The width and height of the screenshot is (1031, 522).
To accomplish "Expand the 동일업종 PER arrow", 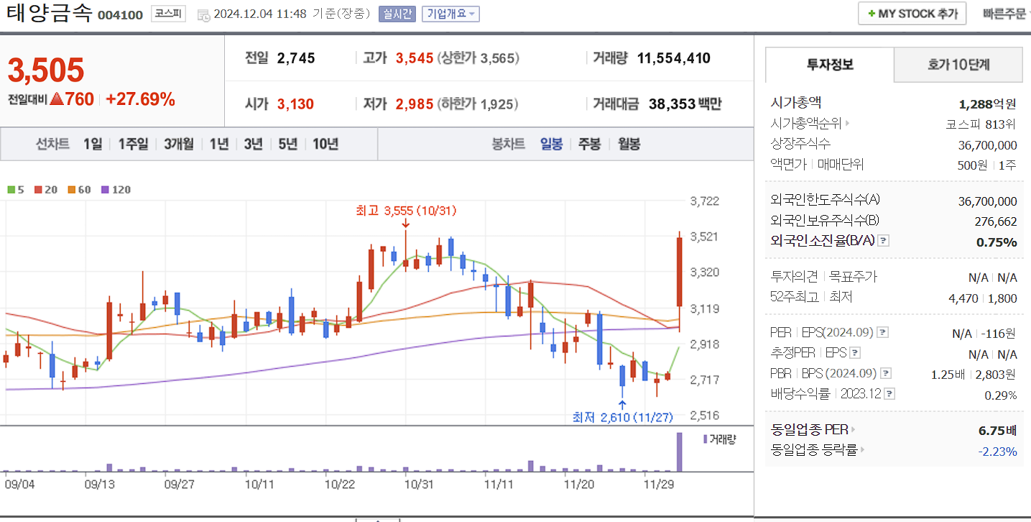I will 854,430.
